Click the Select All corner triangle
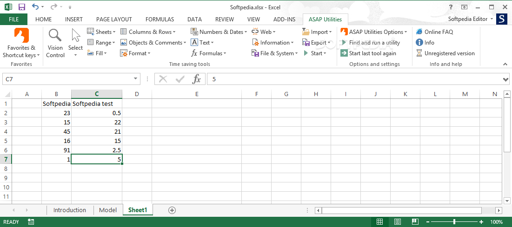512x227 pixels. pos(7,94)
